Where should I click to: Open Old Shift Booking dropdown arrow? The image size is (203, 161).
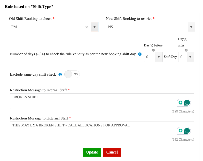click(x=94, y=27)
